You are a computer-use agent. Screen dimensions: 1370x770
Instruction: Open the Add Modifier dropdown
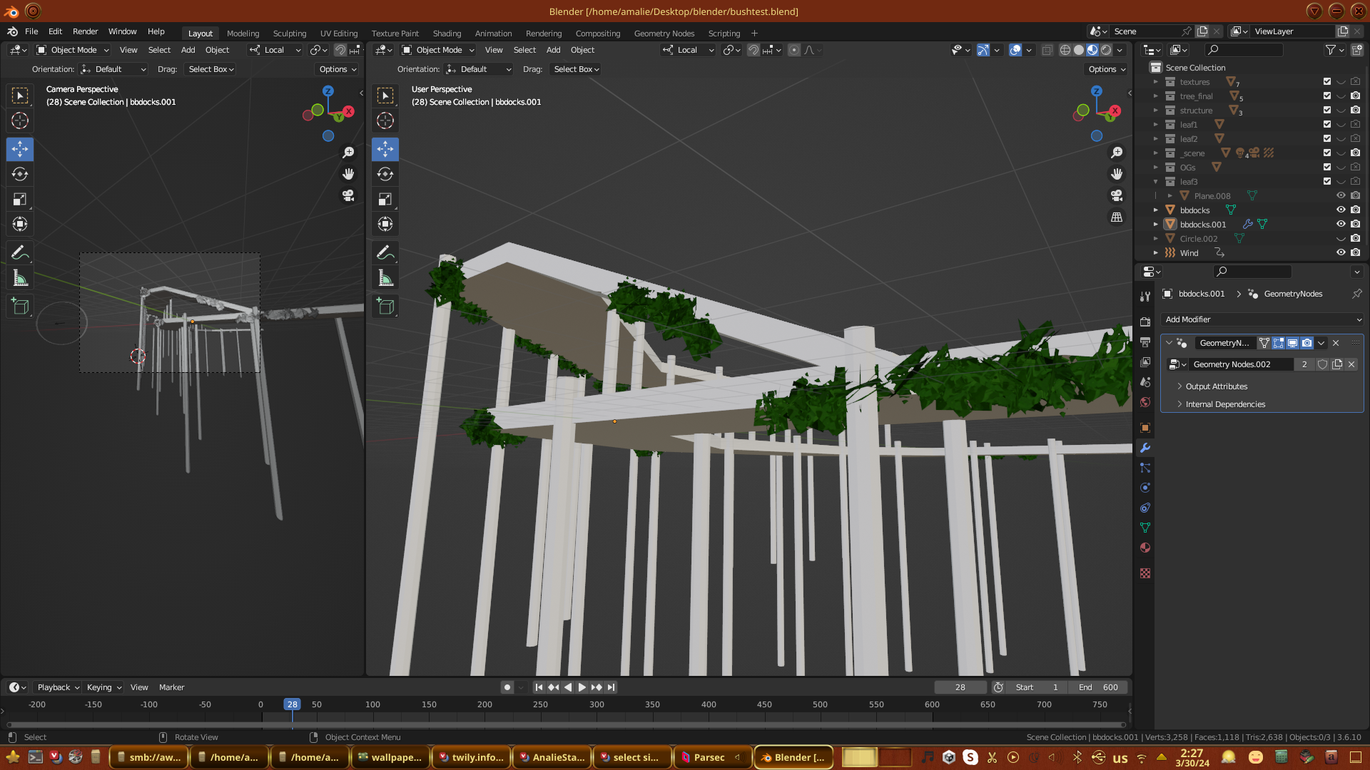coord(1262,319)
